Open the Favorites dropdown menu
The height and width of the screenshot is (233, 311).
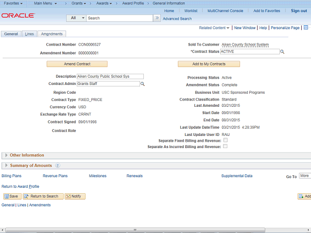[13, 3]
